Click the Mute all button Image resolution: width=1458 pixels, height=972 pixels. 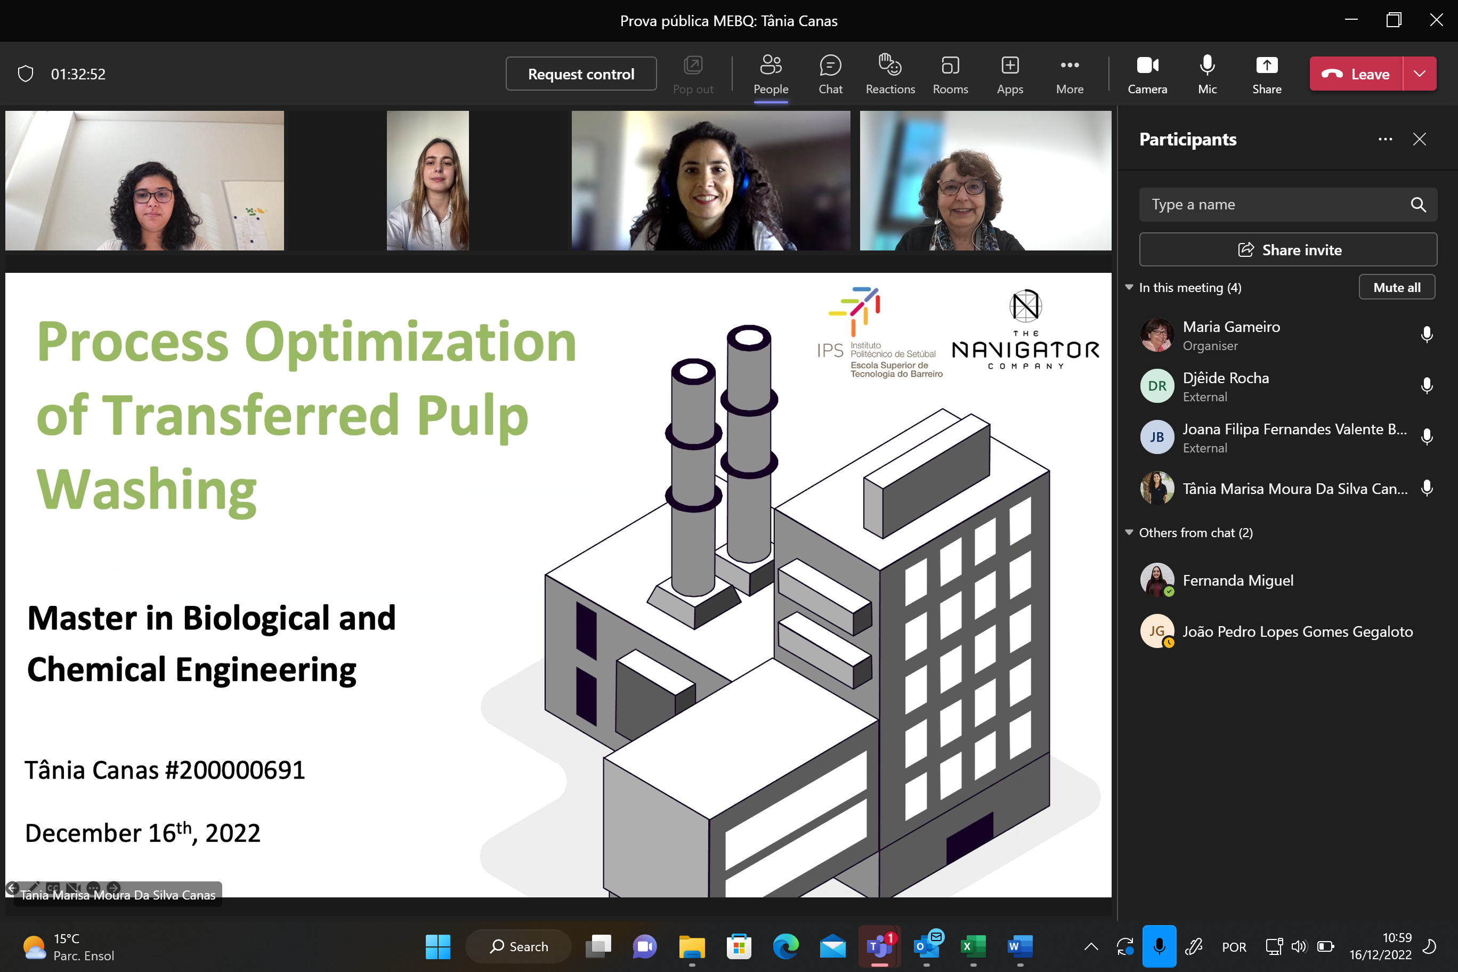pos(1396,288)
